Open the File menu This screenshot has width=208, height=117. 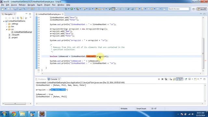click(x=3, y=5)
